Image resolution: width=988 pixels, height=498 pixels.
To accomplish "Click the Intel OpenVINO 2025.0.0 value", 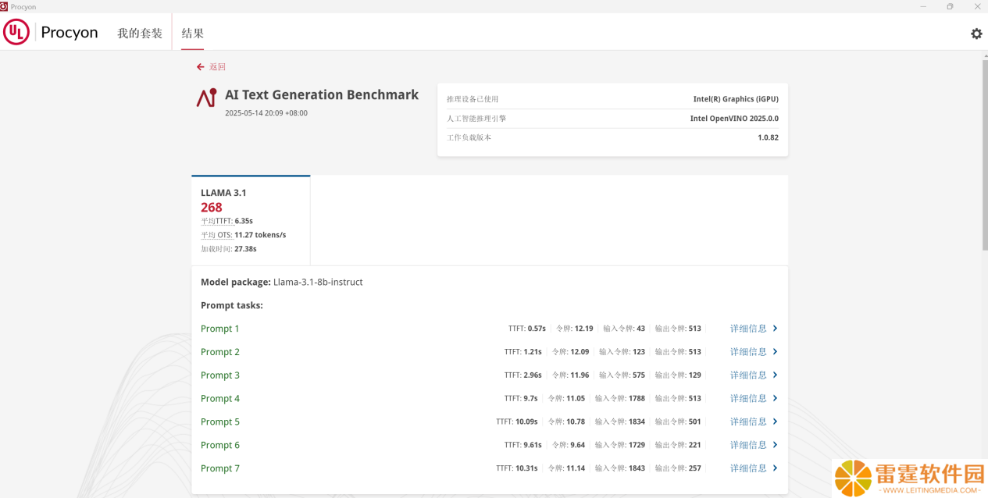I will [734, 119].
